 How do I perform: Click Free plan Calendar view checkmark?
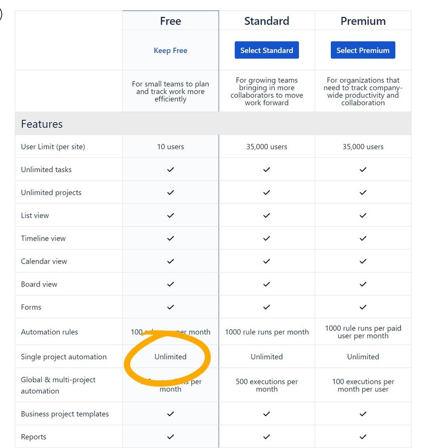(x=171, y=261)
